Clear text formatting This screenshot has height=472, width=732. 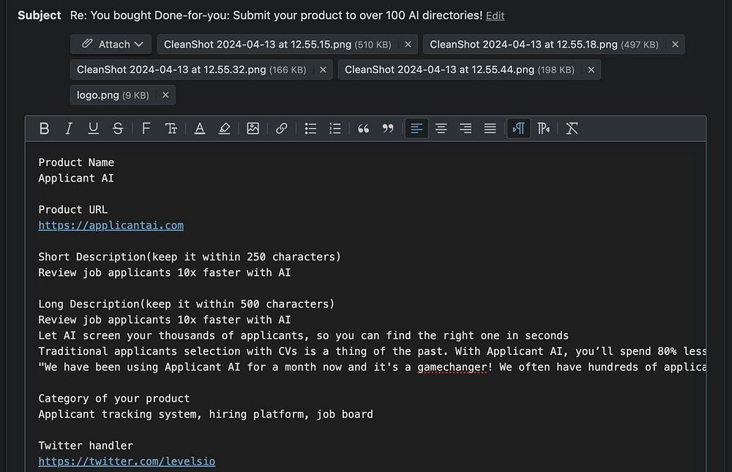pyautogui.click(x=572, y=128)
